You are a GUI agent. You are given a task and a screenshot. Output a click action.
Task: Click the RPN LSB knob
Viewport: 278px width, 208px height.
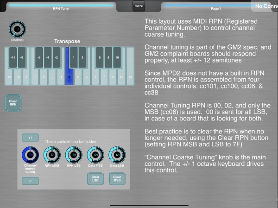coord(74,155)
